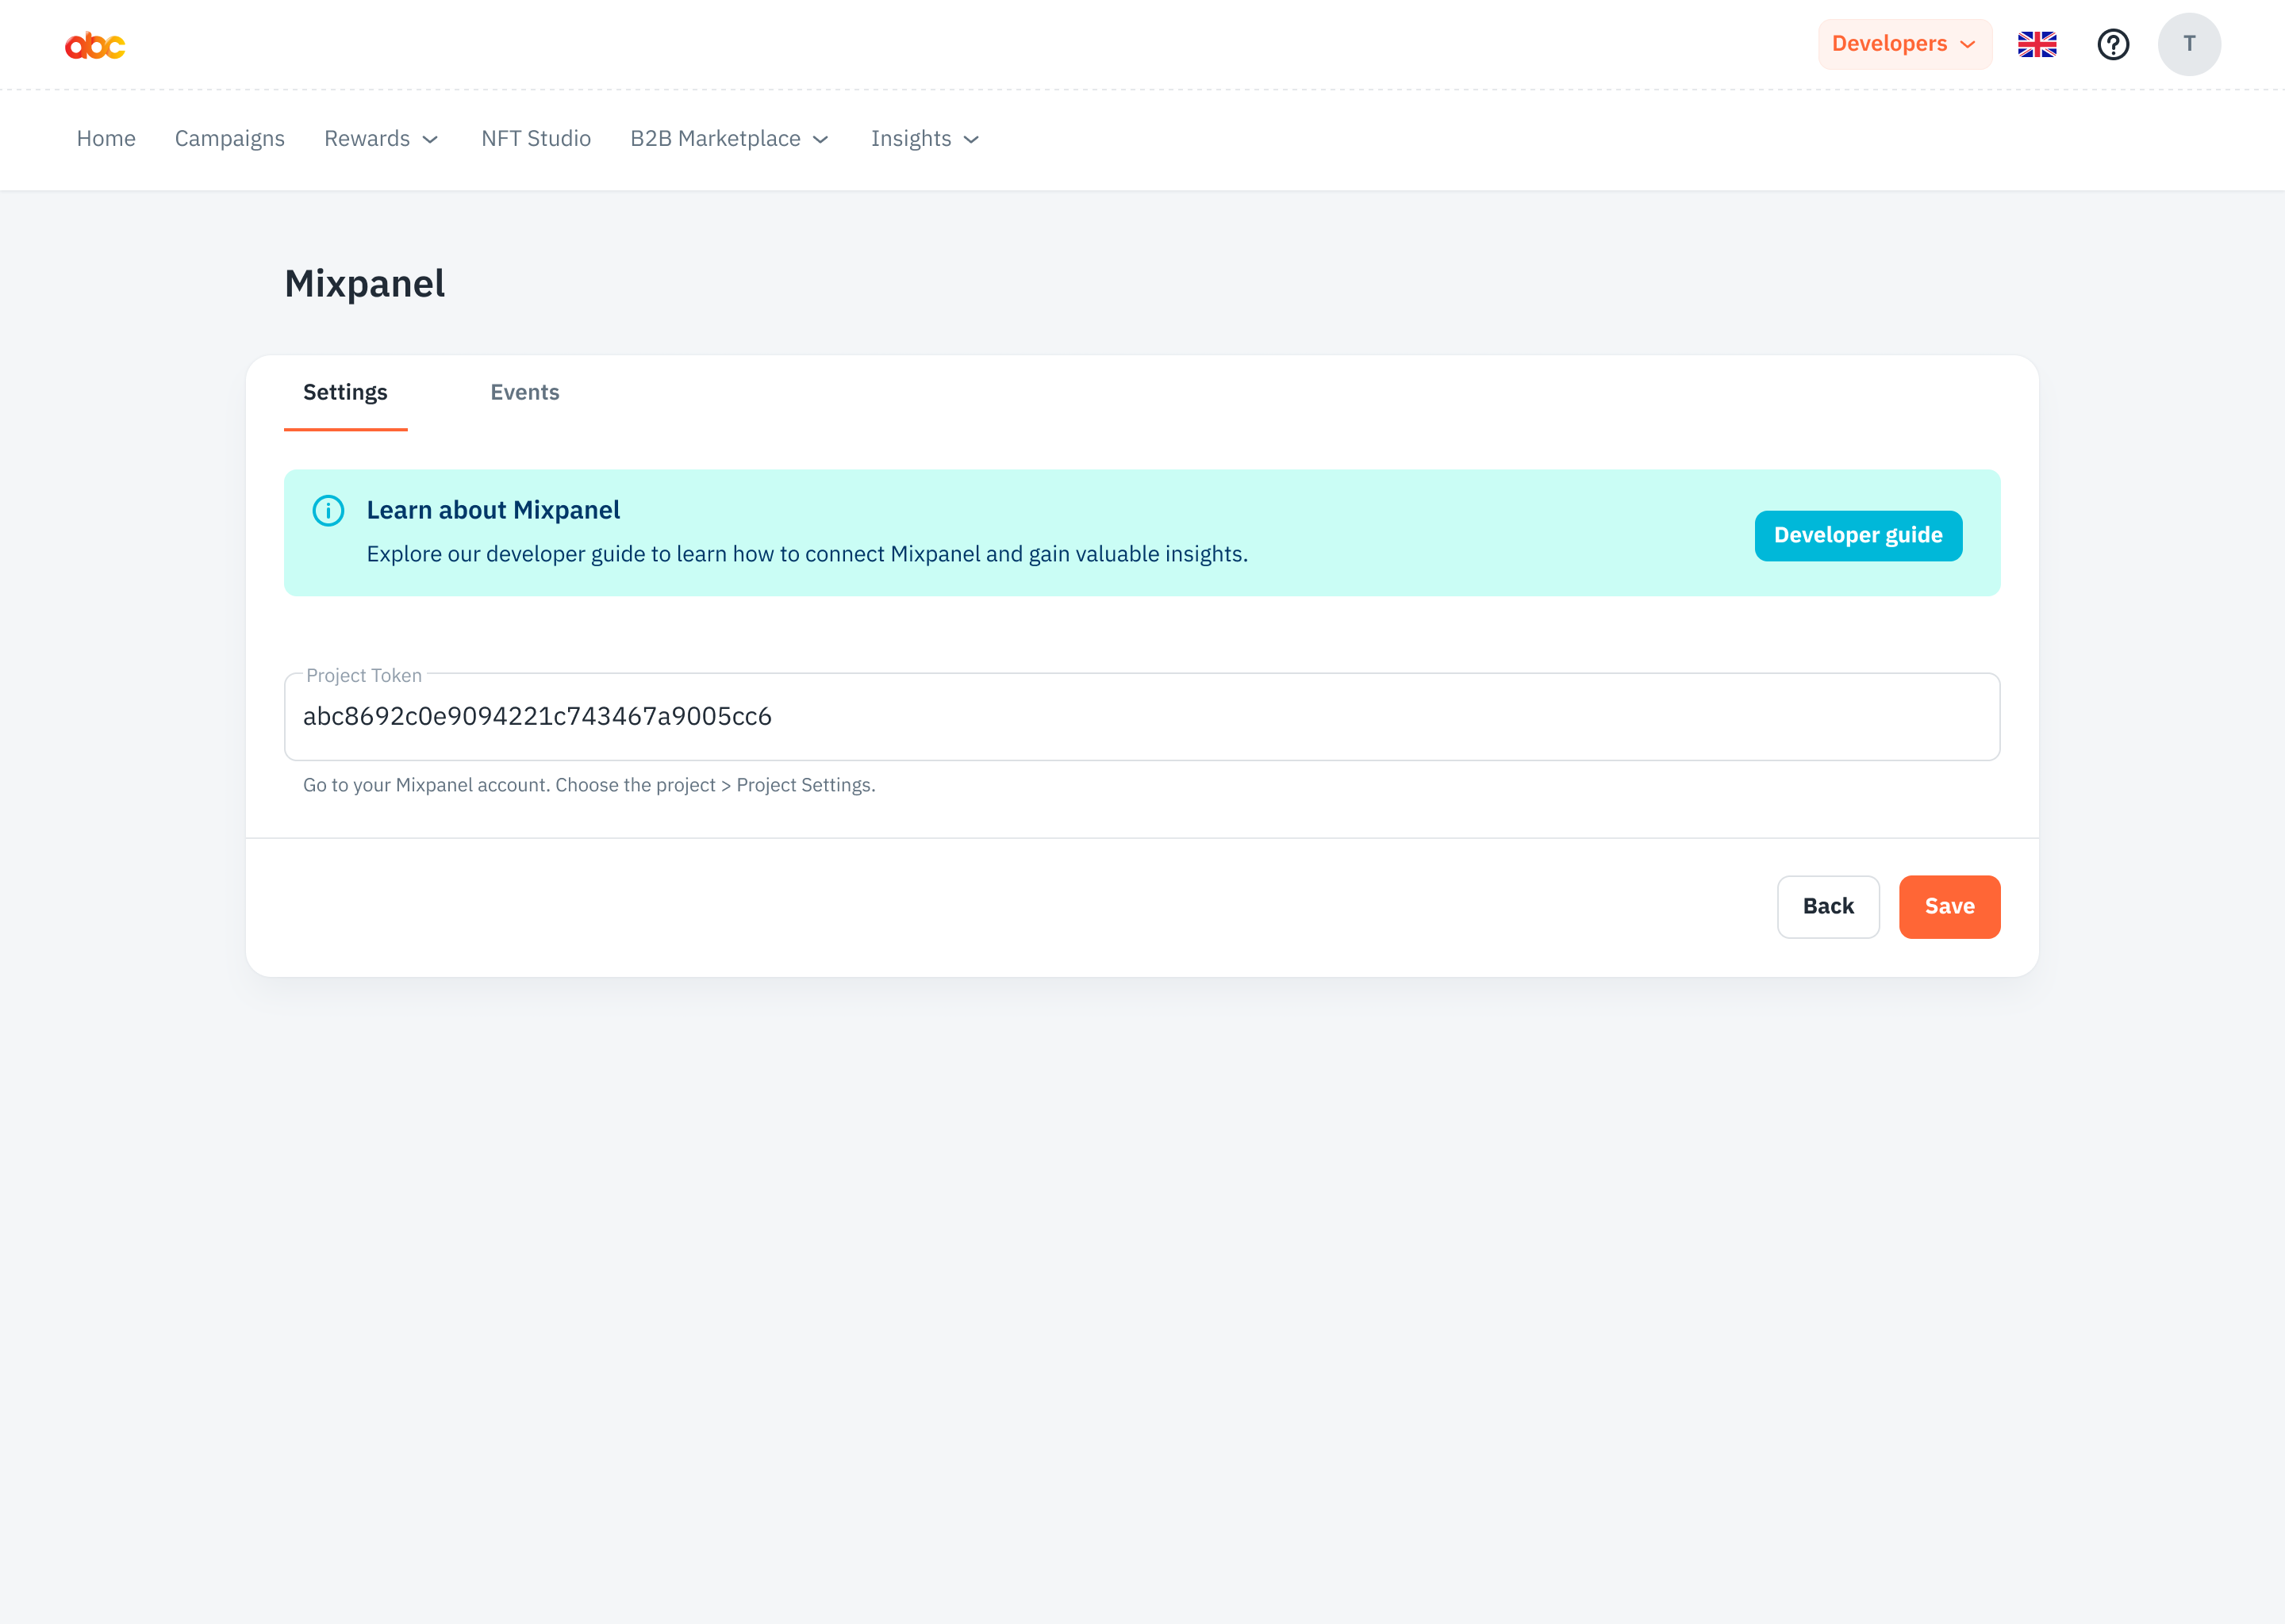Open the Rewards dropdown menu
The image size is (2285, 1624).
(x=381, y=139)
